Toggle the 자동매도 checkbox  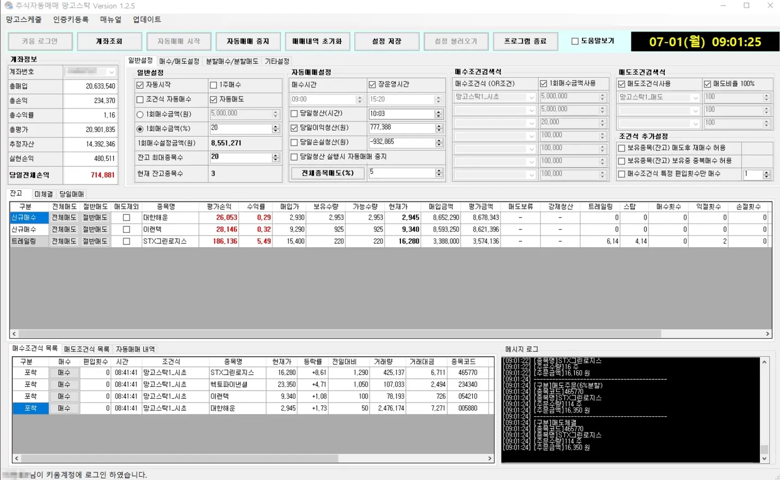[213, 100]
